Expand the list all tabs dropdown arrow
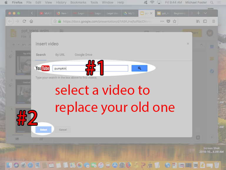The width and height of the screenshot is (226, 170). click(x=205, y=13)
